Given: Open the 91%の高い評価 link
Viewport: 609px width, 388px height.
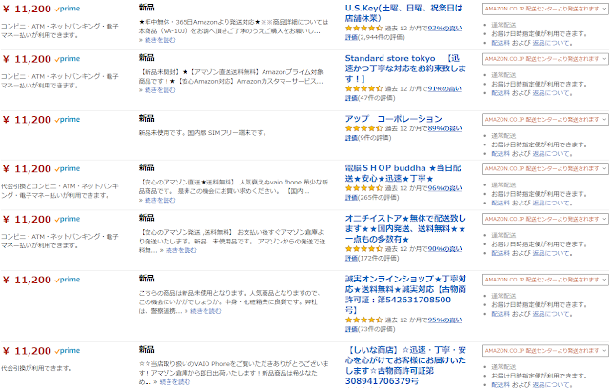Looking at the screenshot, I should [x=403, y=93].
